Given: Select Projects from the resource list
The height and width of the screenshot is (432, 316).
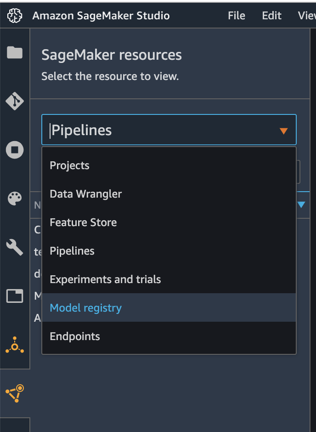Looking at the screenshot, I should pos(169,165).
